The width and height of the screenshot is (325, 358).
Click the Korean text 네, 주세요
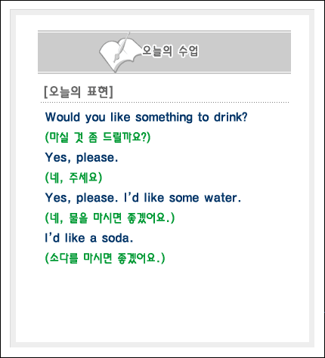click(73, 177)
